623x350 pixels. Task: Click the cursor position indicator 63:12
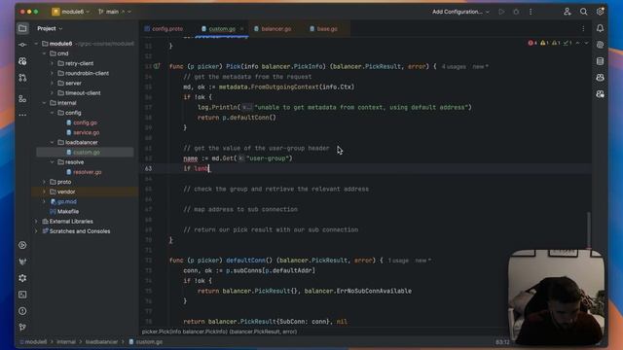pyautogui.click(x=502, y=341)
